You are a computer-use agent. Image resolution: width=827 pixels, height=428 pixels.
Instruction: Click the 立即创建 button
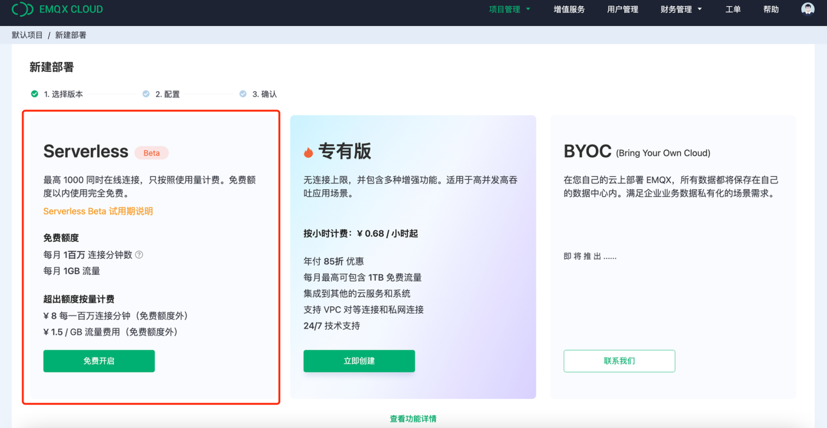(x=359, y=361)
